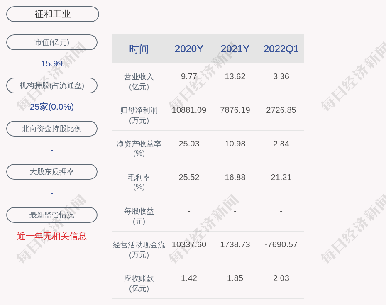Screen dimensions: 386x305
Task: Select the 净资产收益率 (%) row label
Action: click(x=139, y=149)
